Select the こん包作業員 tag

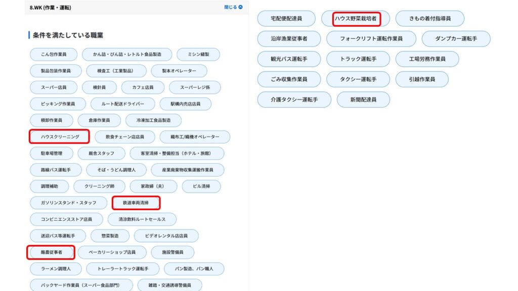coord(53,55)
